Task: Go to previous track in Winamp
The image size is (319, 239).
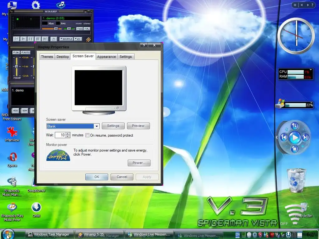Action: [x=17, y=39]
